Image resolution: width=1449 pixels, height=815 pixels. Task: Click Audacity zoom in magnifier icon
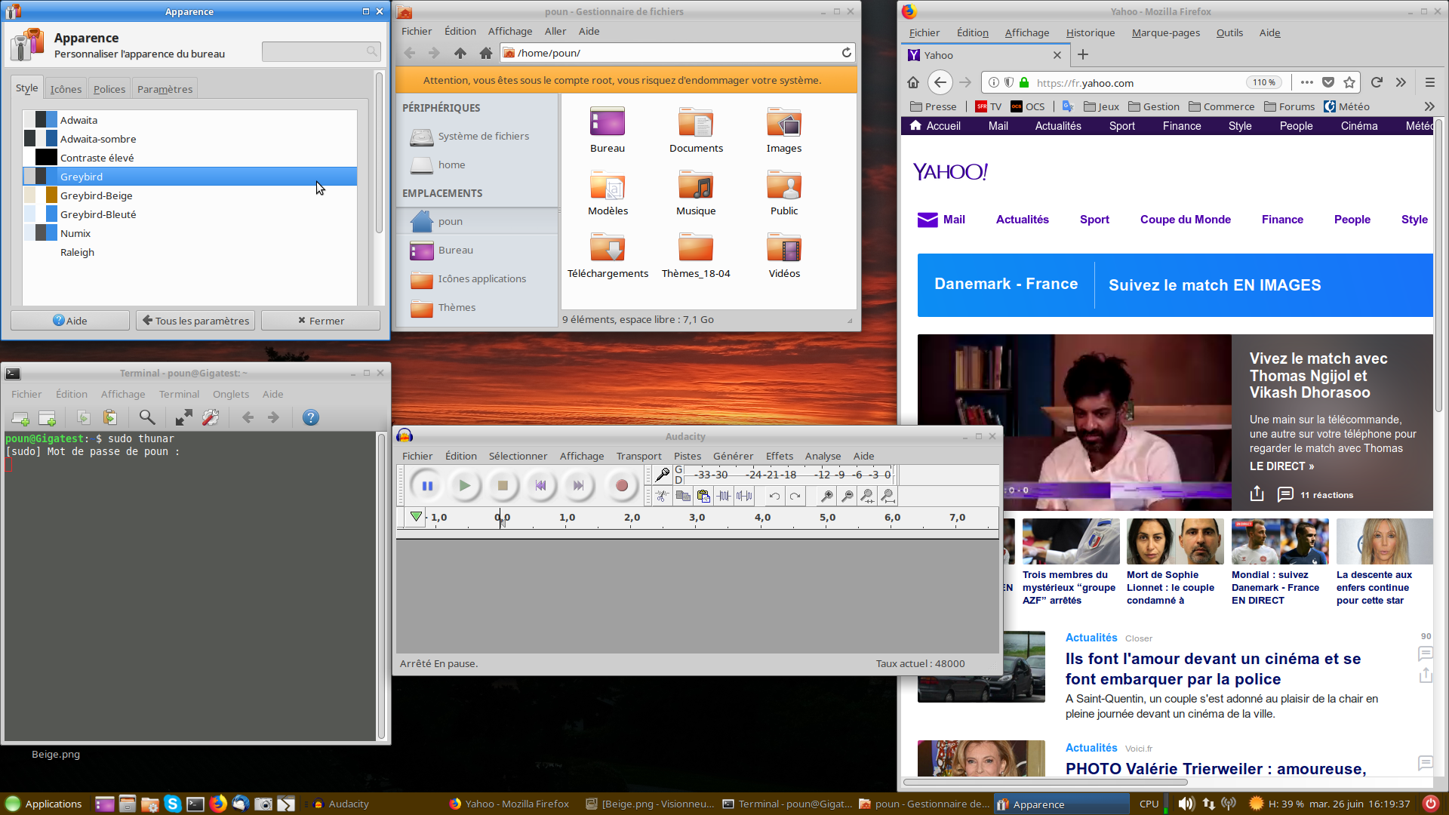click(827, 496)
